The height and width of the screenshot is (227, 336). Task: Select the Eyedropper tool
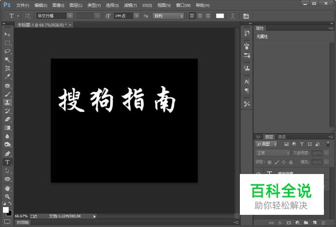tap(7, 77)
